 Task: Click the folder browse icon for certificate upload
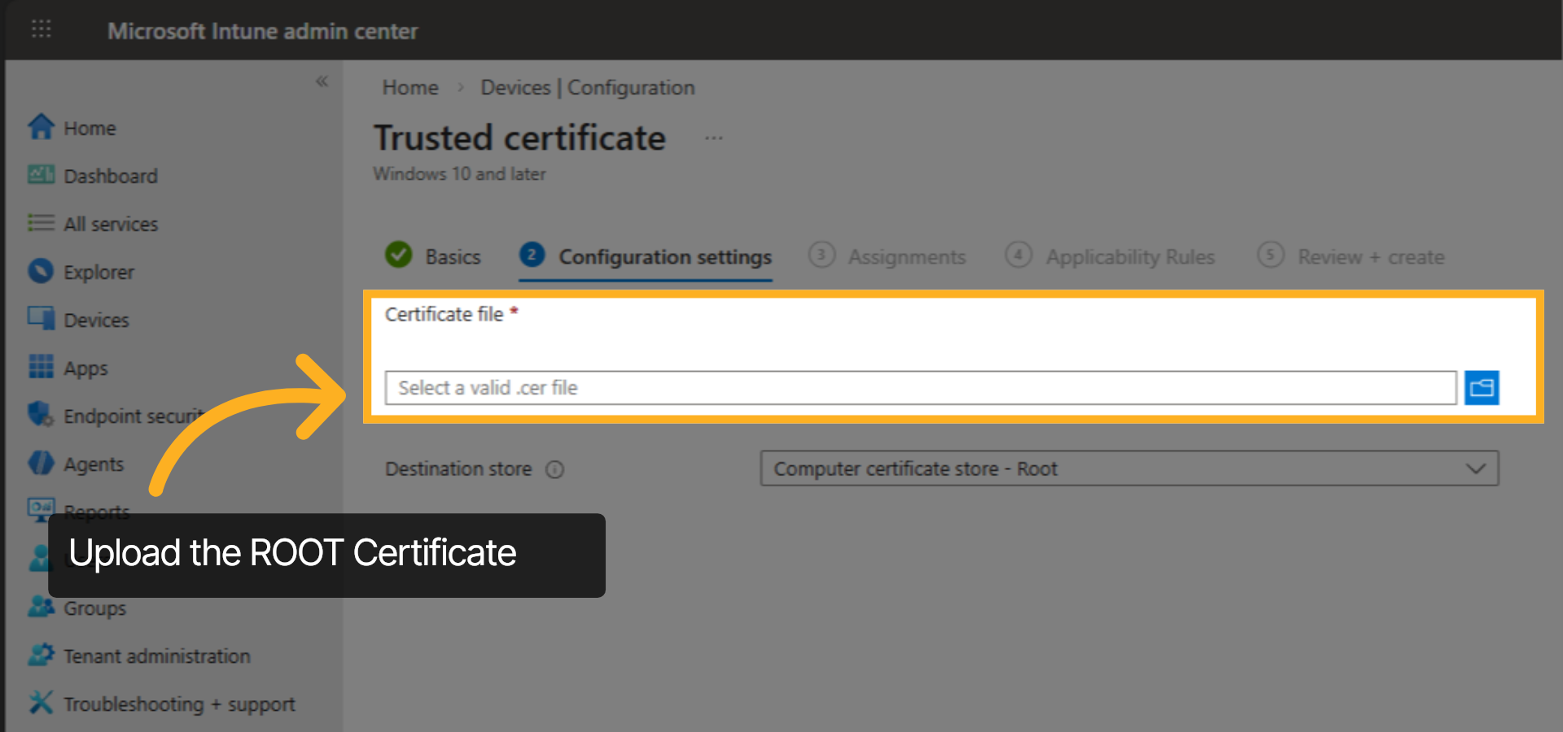point(1482,388)
